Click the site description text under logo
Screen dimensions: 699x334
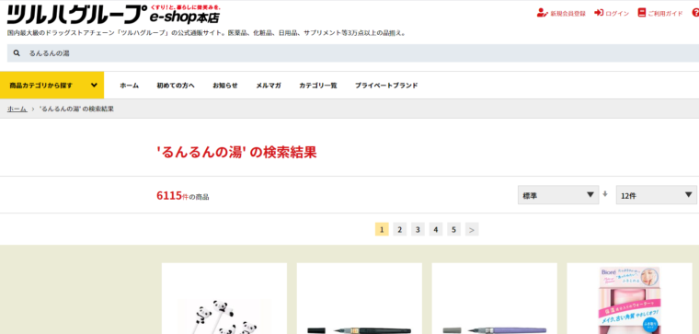[207, 33]
